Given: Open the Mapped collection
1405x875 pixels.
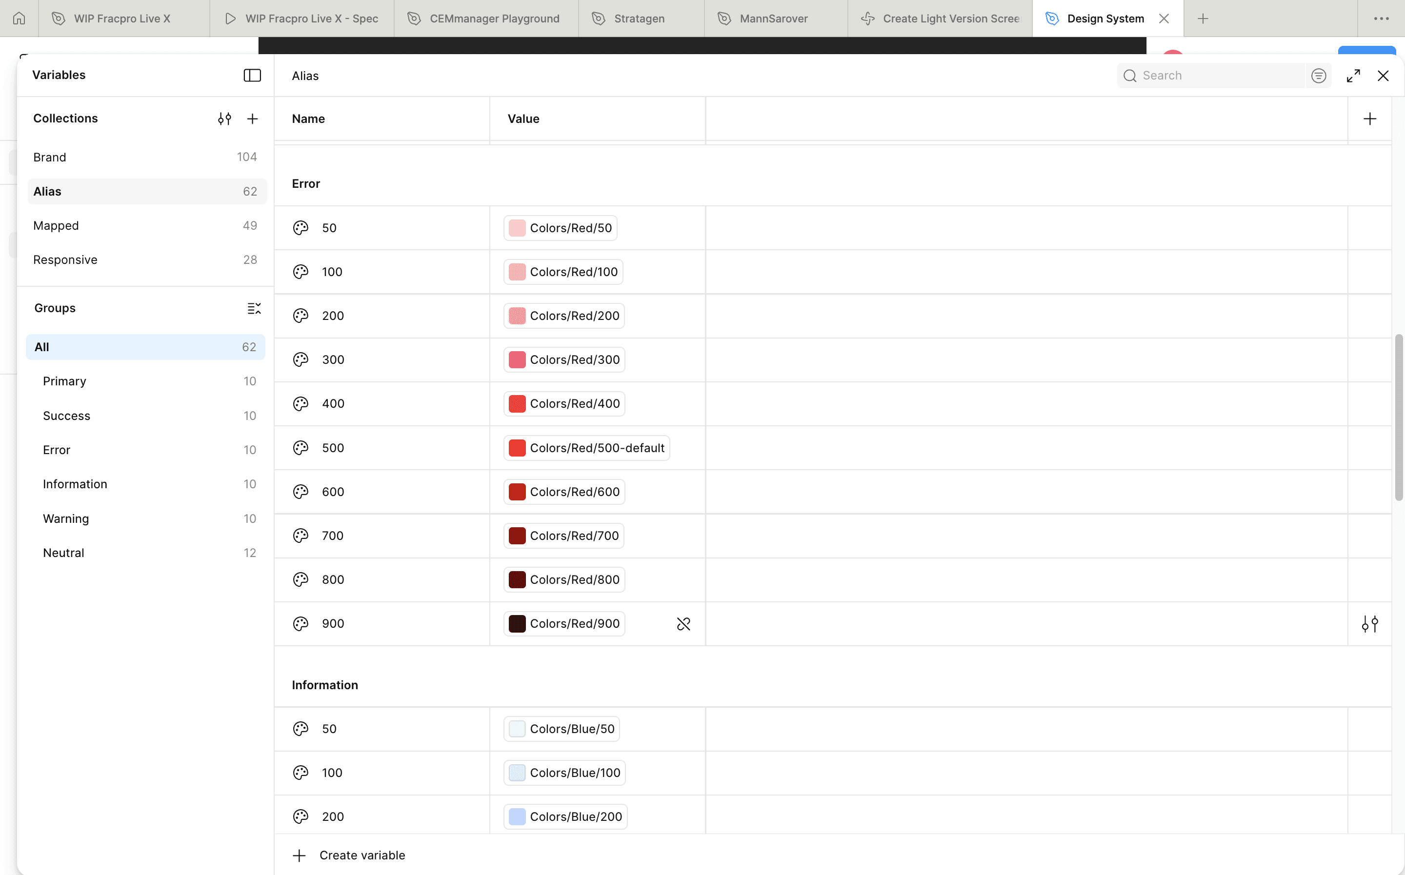Looking at the screenshot, I should [x=56, y=225].
